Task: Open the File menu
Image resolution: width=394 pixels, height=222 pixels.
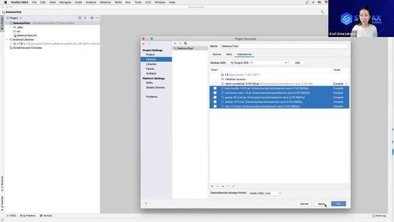Action: (x=34, y=2)
